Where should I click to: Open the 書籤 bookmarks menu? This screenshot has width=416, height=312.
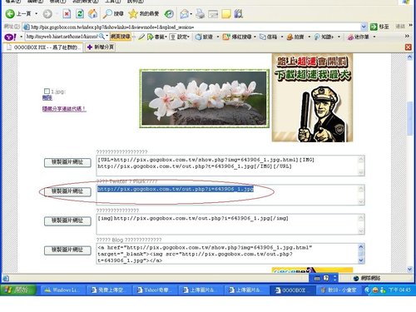click(x=157, y=37)
